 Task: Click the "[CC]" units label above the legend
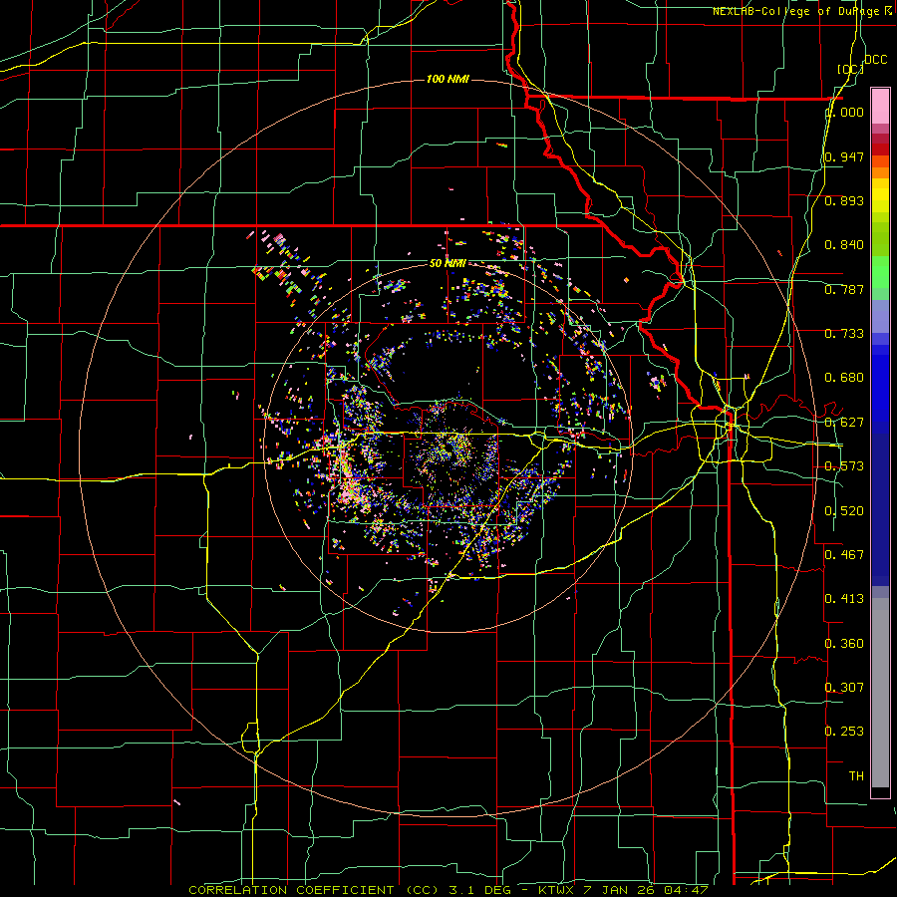pyautogui.click(x=849, y=69)
